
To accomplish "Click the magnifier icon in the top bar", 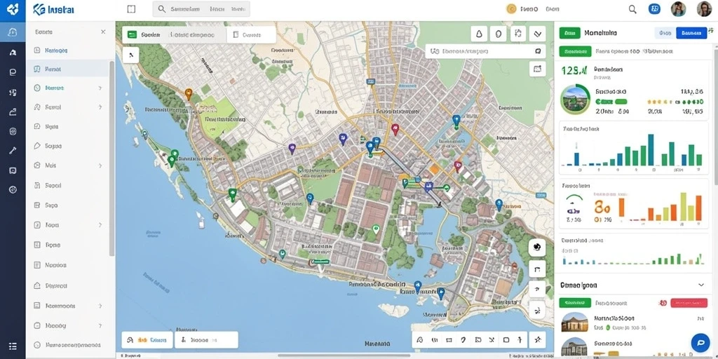I will point(632,9).
